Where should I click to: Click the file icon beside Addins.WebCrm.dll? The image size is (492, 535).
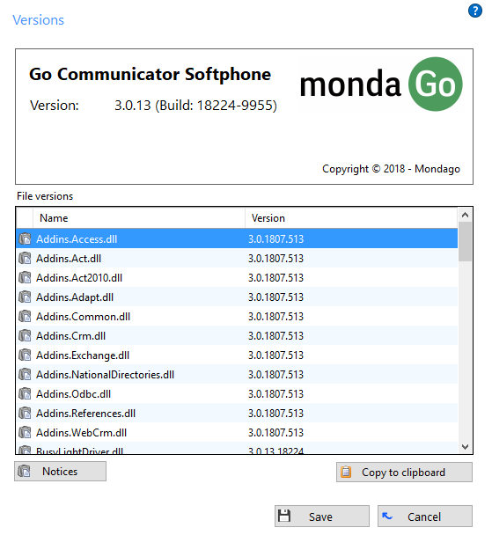coord(25,433)
